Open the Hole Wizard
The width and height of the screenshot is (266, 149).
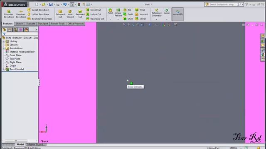click(x=70, y=14)
